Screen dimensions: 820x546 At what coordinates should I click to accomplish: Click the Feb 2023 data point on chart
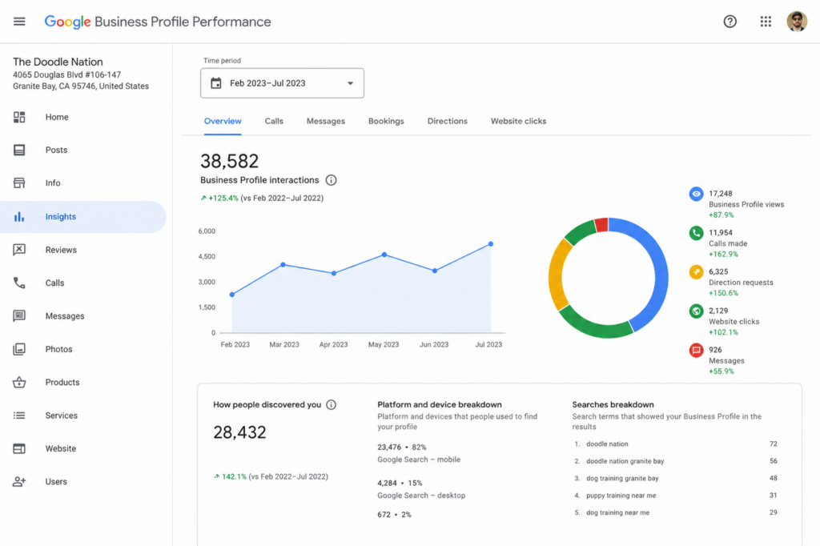point(232,295)
